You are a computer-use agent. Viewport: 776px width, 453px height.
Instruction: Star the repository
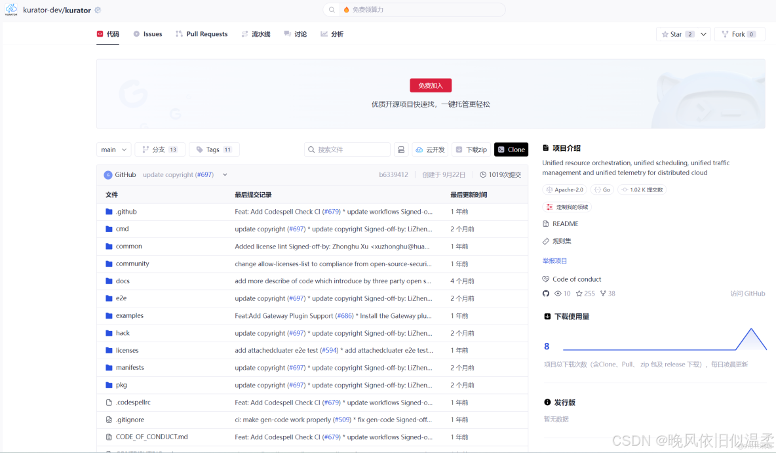point(675,33)
